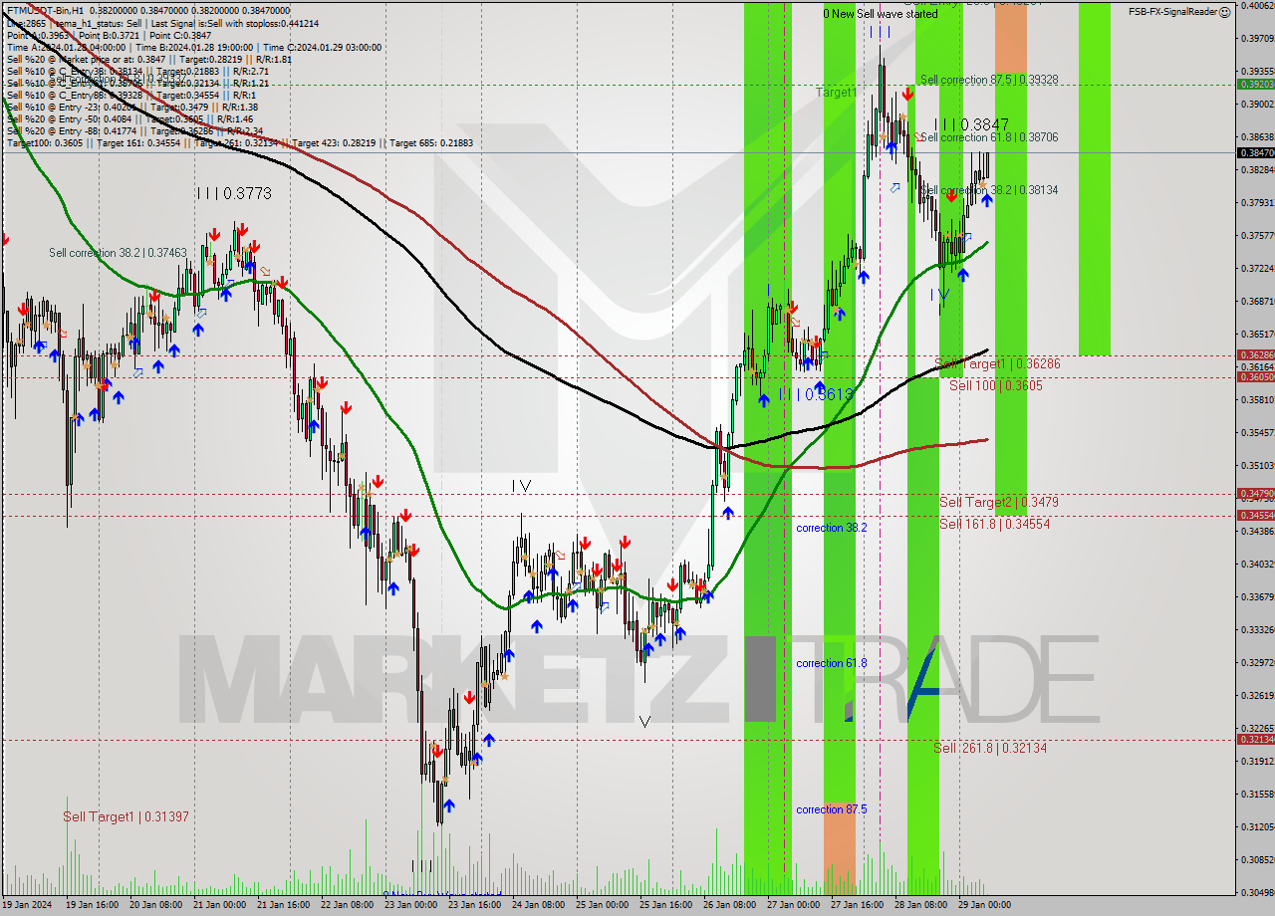Click the "Sell 100 | 0.3605" label
The image size is (1275, 916).
996,385
